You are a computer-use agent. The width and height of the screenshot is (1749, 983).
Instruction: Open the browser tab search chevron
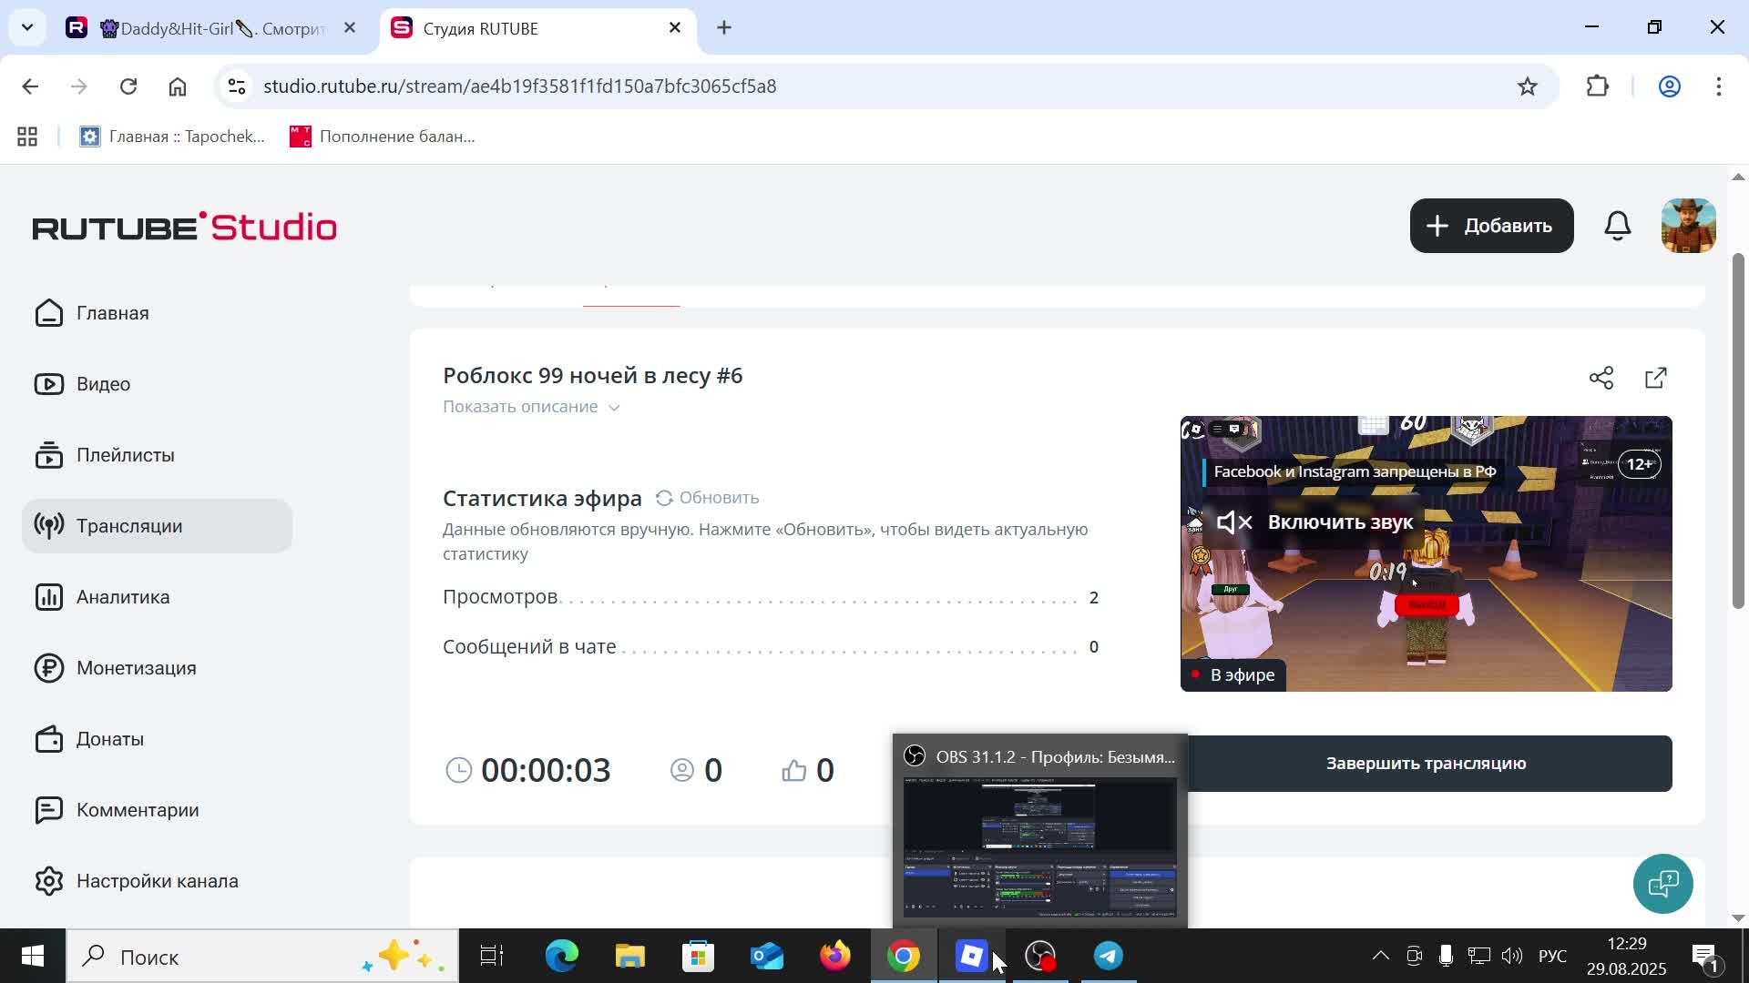26,27
